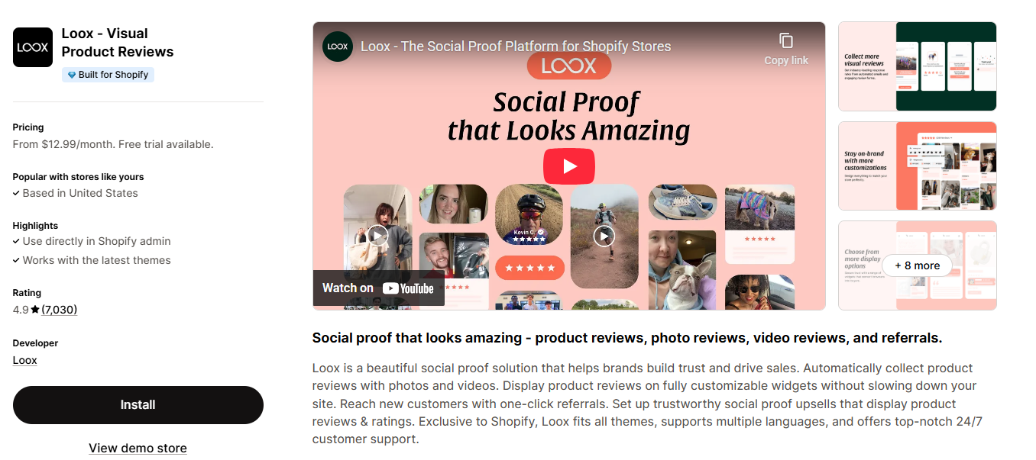Image resolution: width=1036 pixels, height=460 pixels.
Task: Show the + 8 more screenshots
Action: (917, 265)
